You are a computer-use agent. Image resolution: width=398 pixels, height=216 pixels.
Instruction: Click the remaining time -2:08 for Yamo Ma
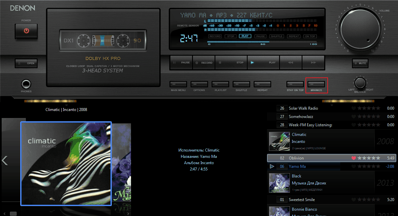[x=390, y=166]
